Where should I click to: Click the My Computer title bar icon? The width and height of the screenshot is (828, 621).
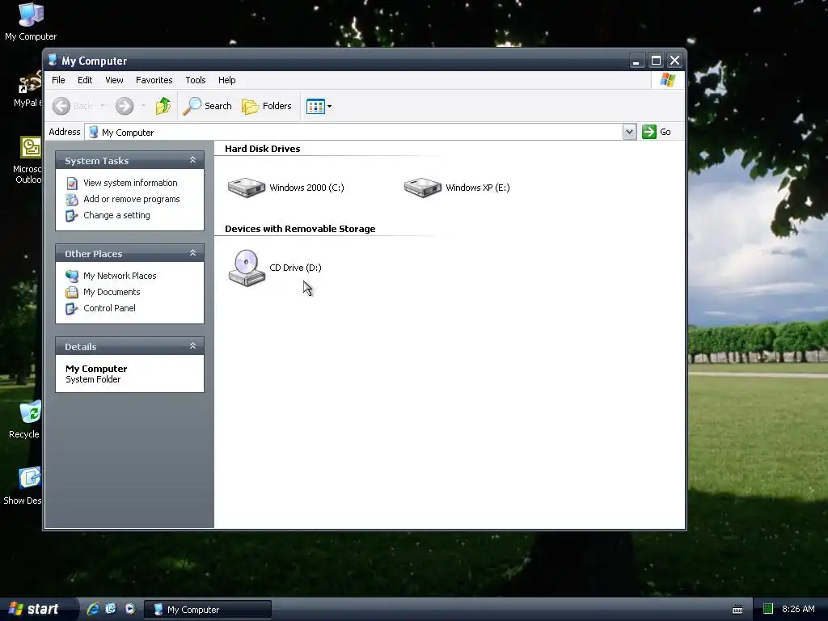[53, 60]
